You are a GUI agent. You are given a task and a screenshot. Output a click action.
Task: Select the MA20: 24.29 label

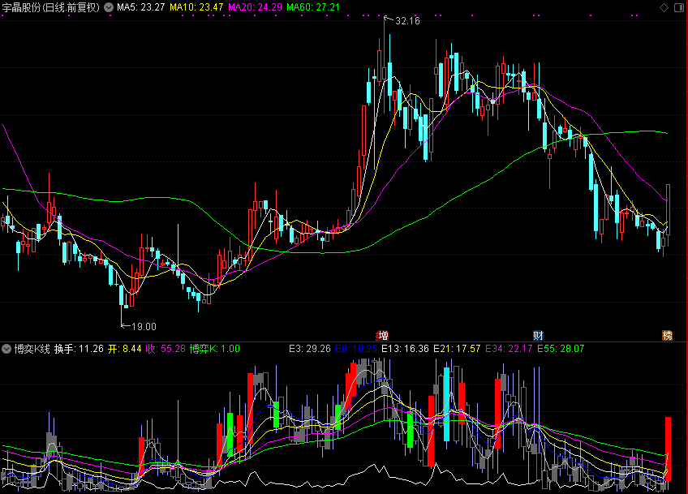click(x=255, y=7)
